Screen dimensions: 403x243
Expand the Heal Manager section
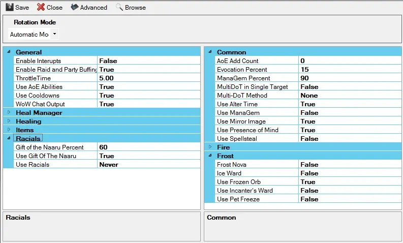click(9, 112)
